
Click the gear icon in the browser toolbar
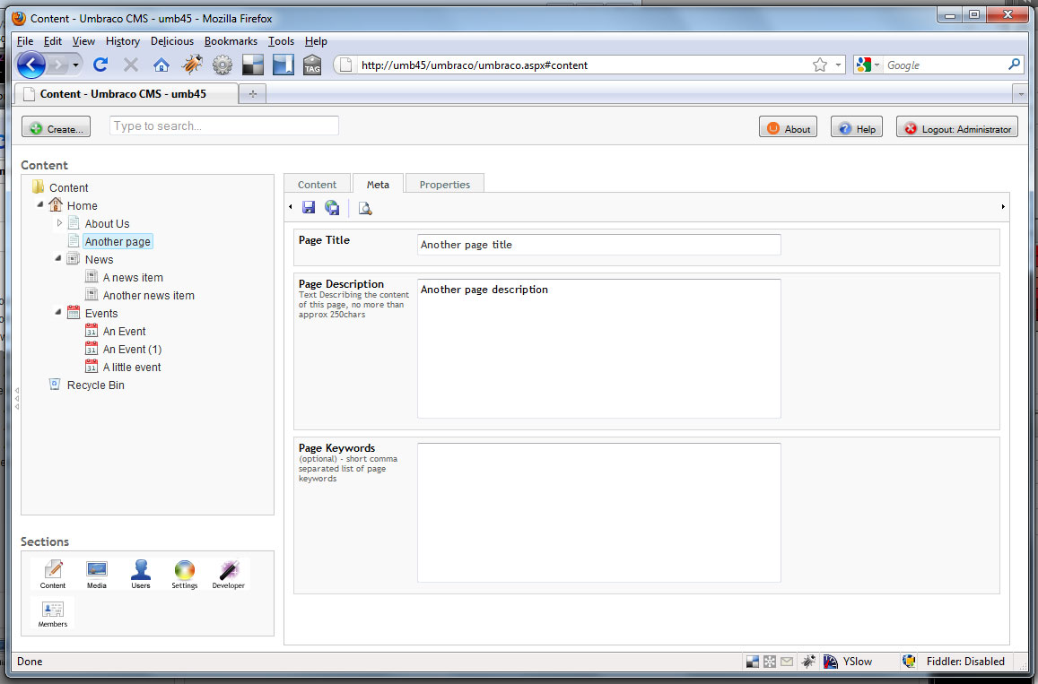point(222,65)
